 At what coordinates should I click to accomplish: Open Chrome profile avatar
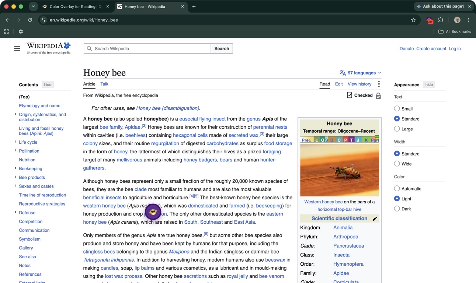click(x=457, y=20)
